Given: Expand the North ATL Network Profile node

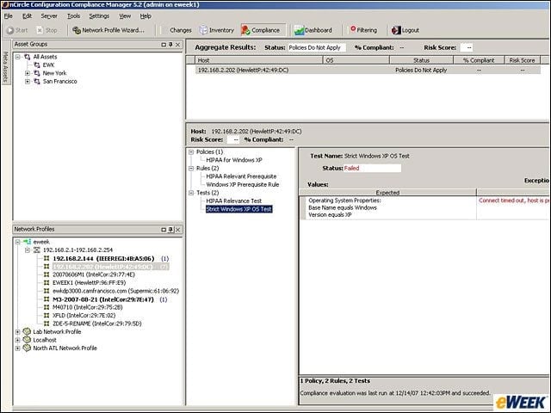Looking at the screenshot, I should click(x=17, y=348).
